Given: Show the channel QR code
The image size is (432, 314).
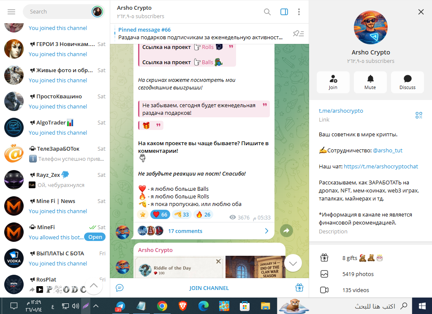Looking at the screenshot, I should [x=419, y=115].
